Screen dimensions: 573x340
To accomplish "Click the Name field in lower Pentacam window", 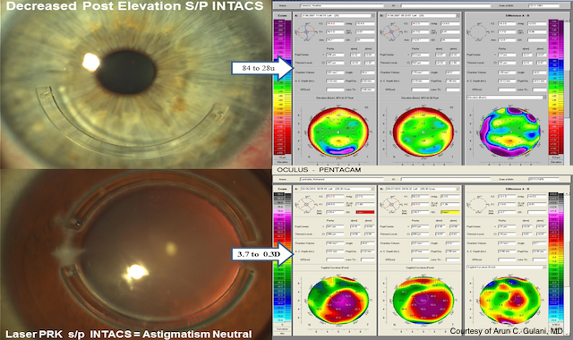I will [x=341, y=179].
